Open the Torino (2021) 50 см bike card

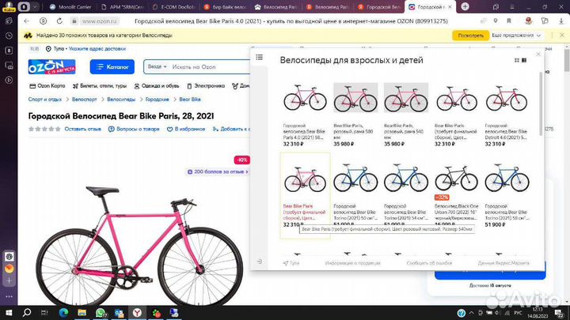coord(355,194)
